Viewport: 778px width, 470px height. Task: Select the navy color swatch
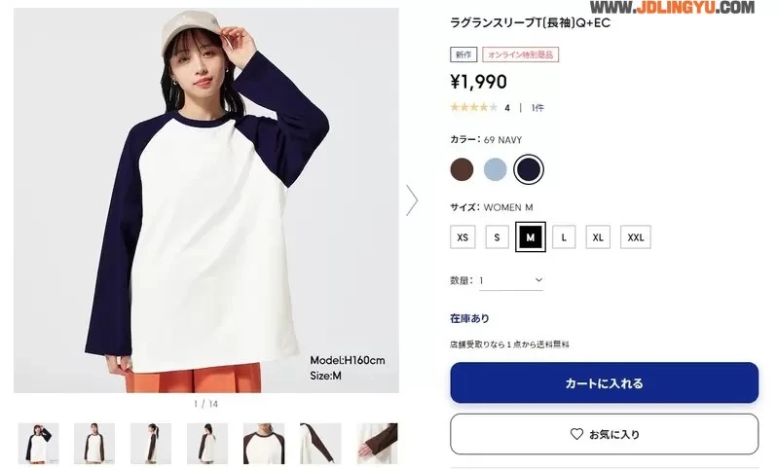[x=529, y=169]
